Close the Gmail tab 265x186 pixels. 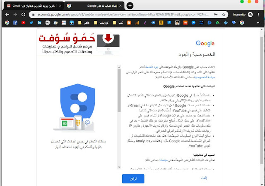(60, 6)
